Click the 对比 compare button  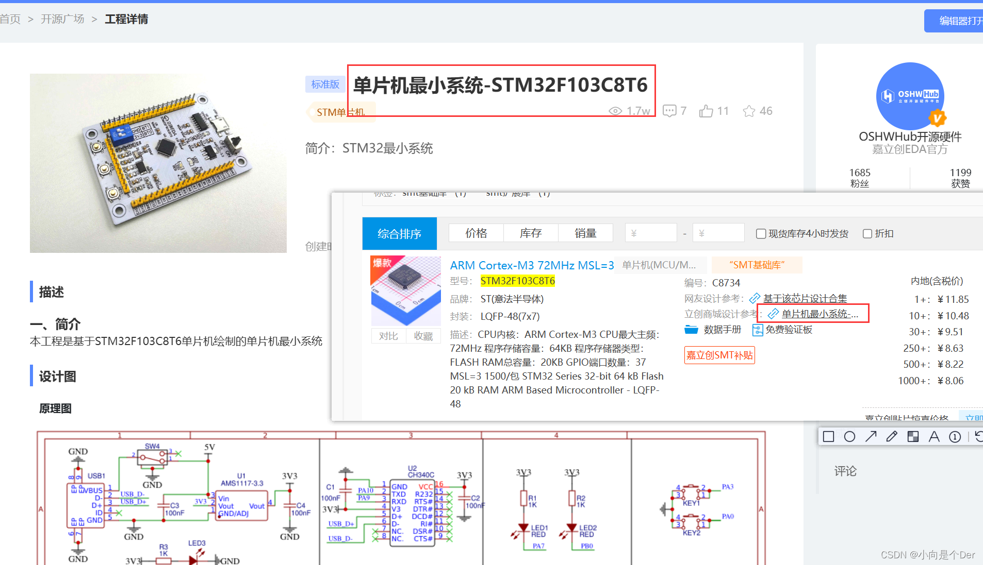coord(388,336)
